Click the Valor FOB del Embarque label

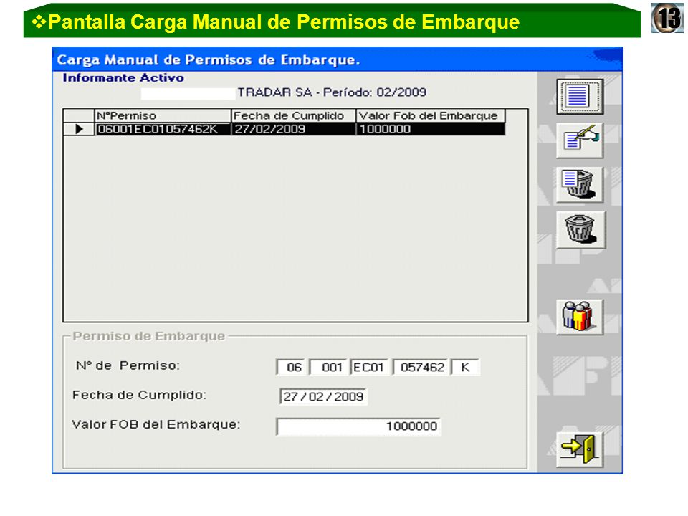click(x=156, y=424)
